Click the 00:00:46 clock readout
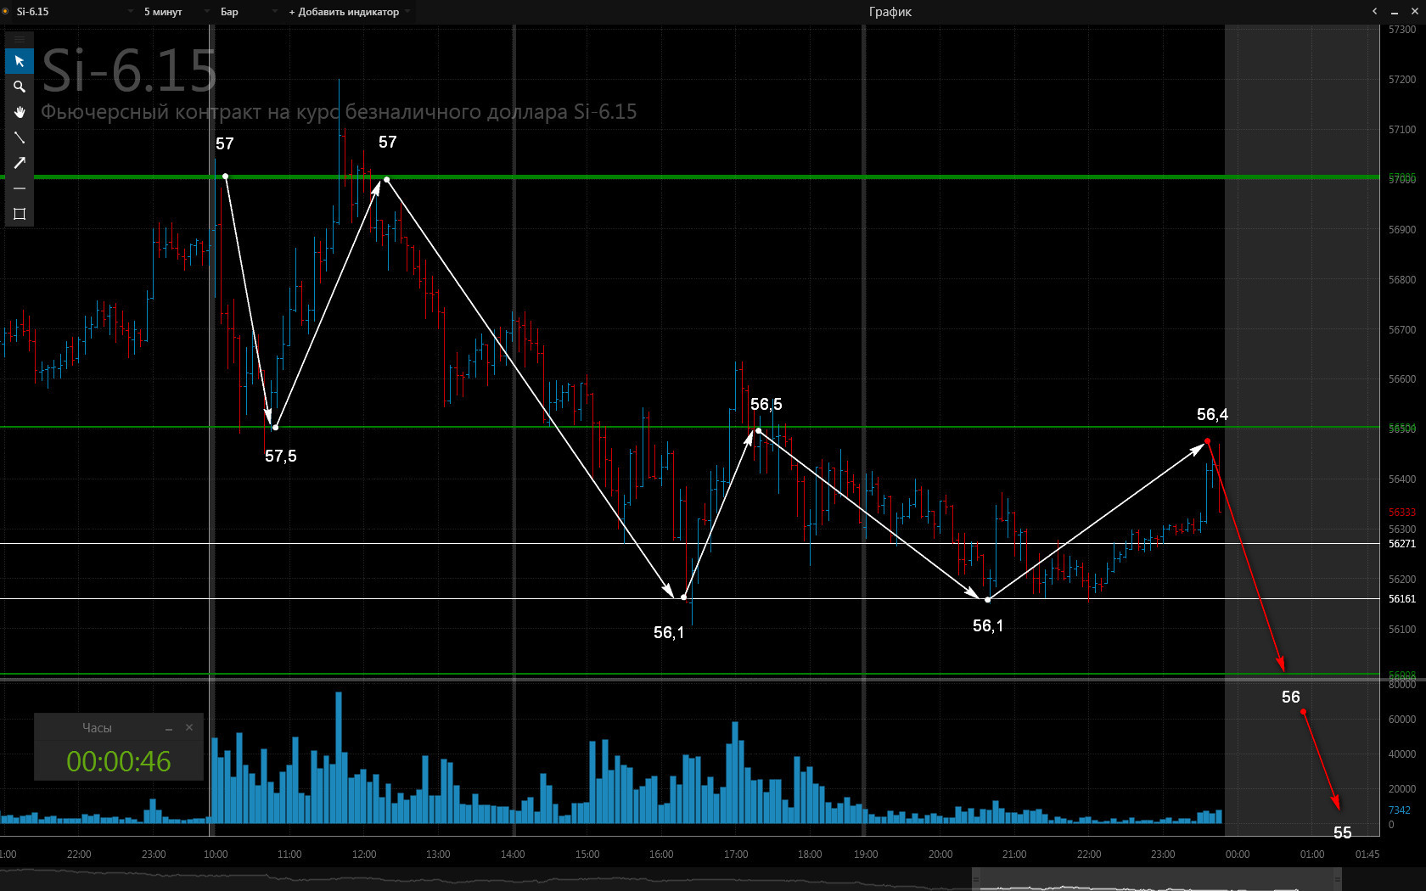 (x=119, y=761)
